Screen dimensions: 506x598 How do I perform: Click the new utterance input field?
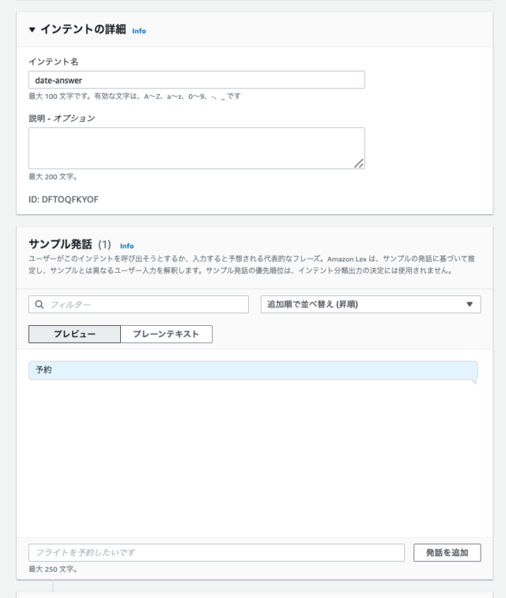coord(216,553)
